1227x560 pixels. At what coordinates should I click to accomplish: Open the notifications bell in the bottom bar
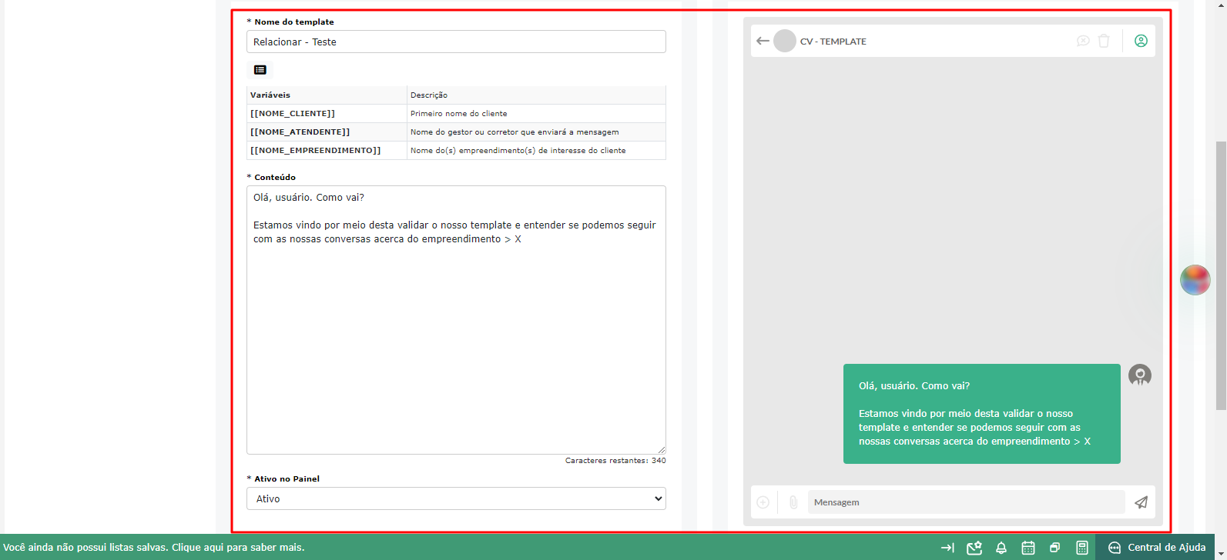1001,548
